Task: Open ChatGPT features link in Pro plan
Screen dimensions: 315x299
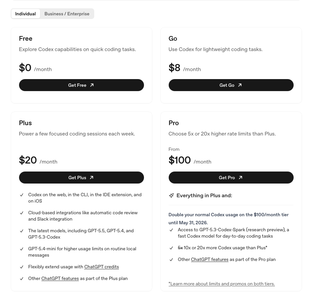Action: [x=209, y=260]
